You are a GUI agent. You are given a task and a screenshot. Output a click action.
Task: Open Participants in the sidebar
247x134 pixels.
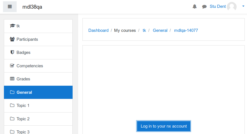point(38,39)
